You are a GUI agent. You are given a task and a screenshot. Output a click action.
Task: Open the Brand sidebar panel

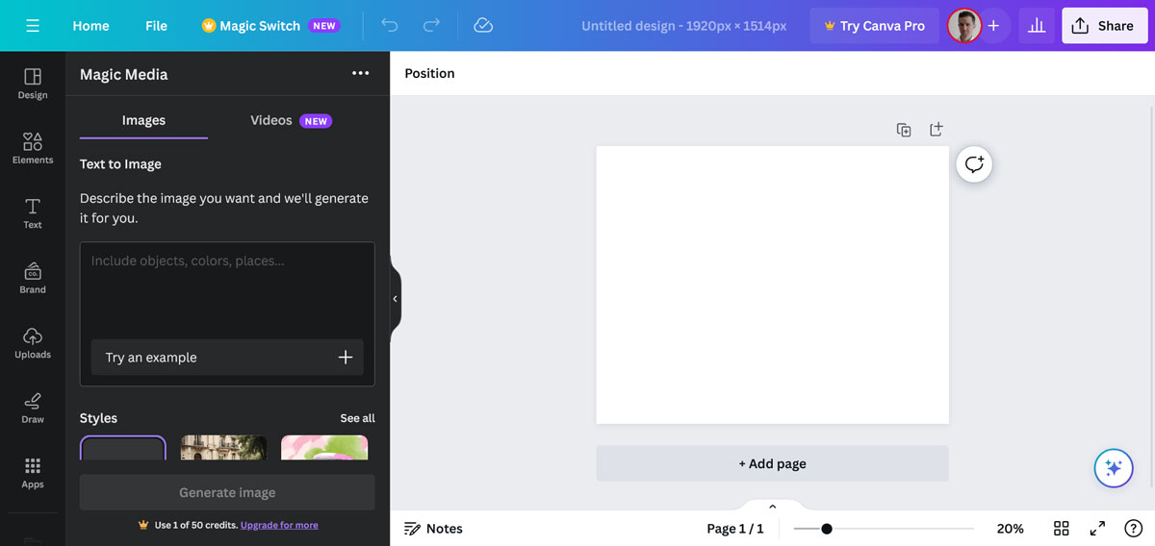[33, 278]
